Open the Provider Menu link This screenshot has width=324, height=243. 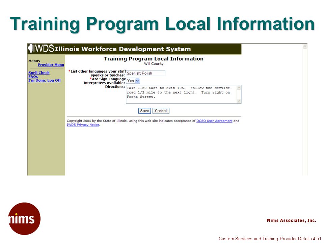tap(51, 65)
